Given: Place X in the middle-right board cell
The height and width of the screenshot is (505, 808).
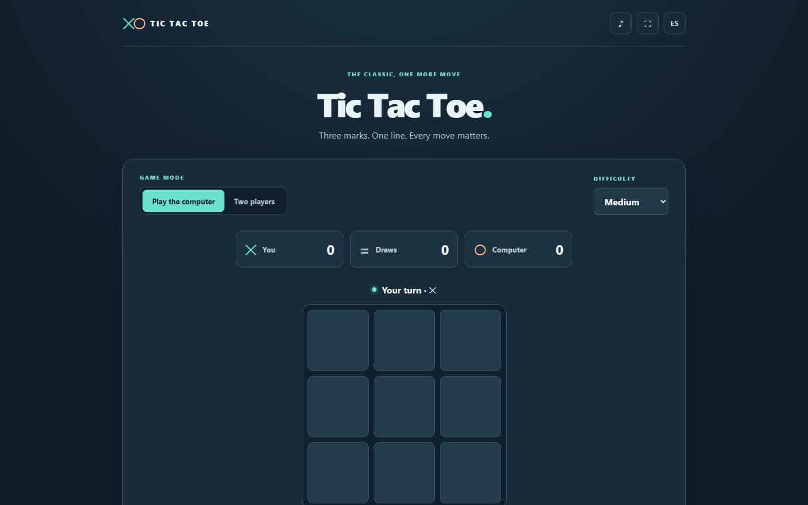Looking at the screenshot, I should pyautogui.click(x=470, y=406).
